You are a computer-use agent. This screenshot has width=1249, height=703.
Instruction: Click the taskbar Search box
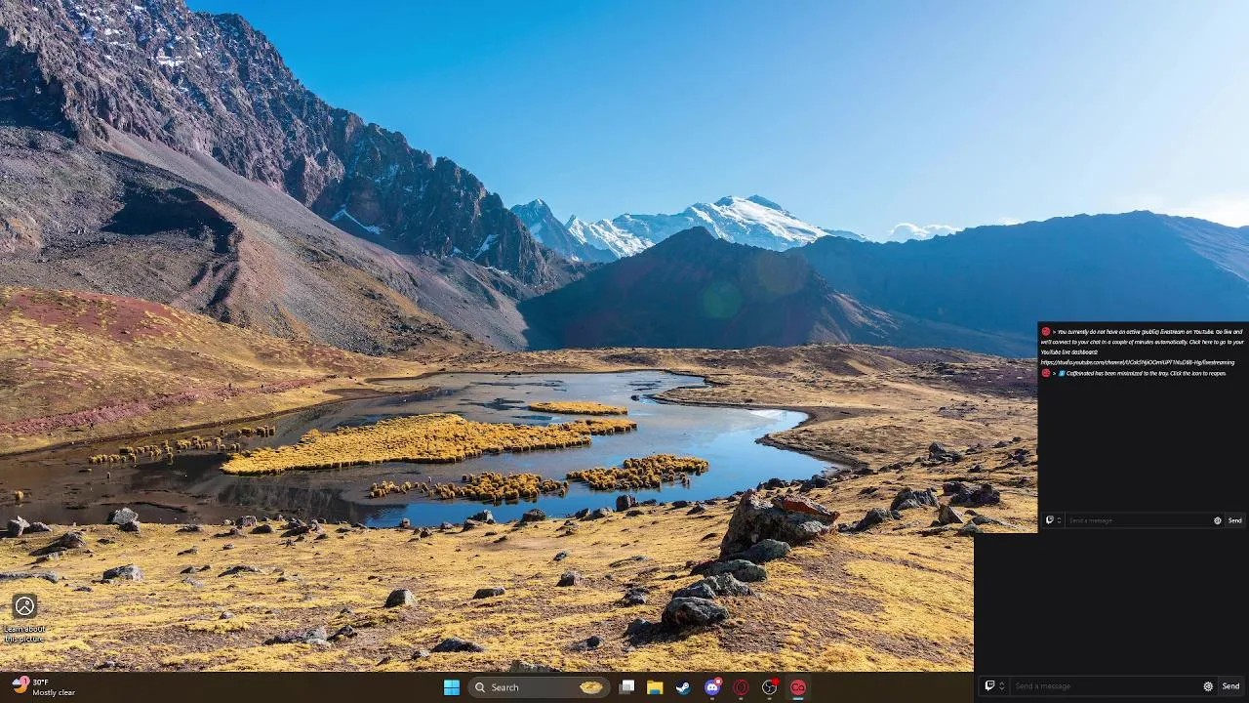click(539, 687)
